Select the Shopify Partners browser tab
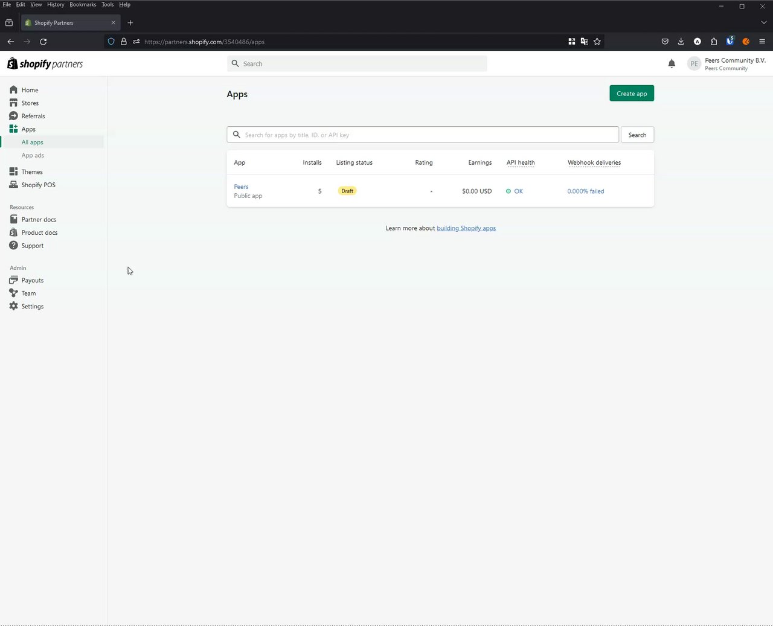This screenshot has width=773, height=626. 69,22
